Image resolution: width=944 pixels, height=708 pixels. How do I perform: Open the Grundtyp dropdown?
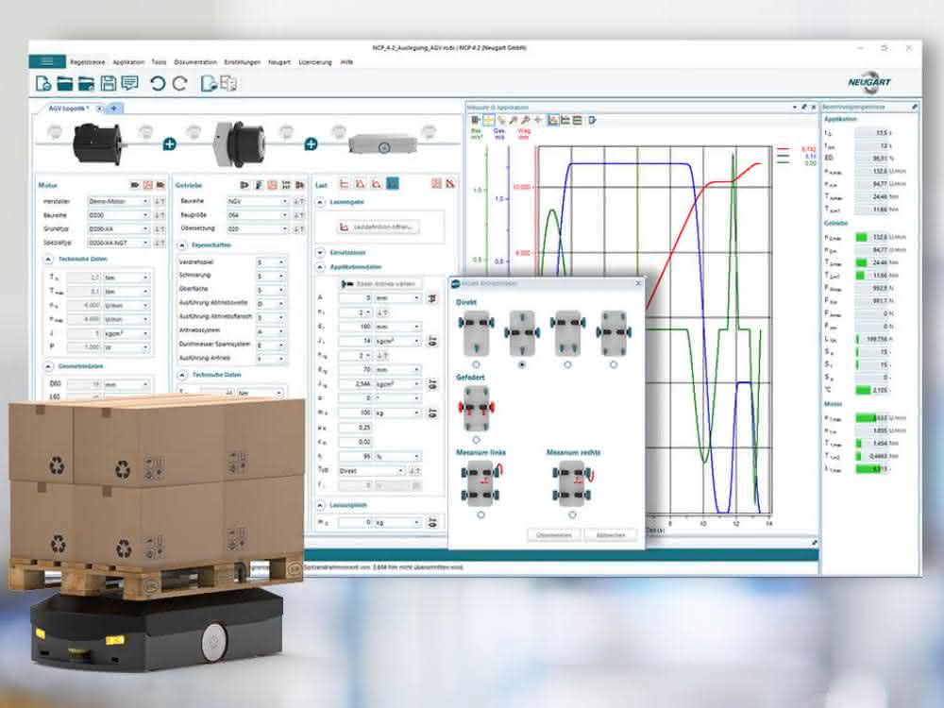pyautogui.click(x=118, y=228)
